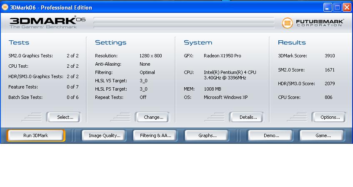Open the Image Quality... tool
The image size is (353, 187).
(x=104, y=135)
